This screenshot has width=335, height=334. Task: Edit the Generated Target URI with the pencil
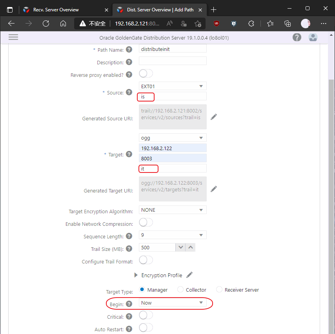[214, 189]
